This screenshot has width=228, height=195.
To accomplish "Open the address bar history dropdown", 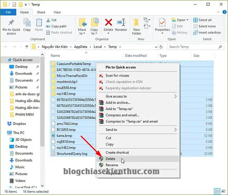I will pyautogui.click(x=156, y=47).
